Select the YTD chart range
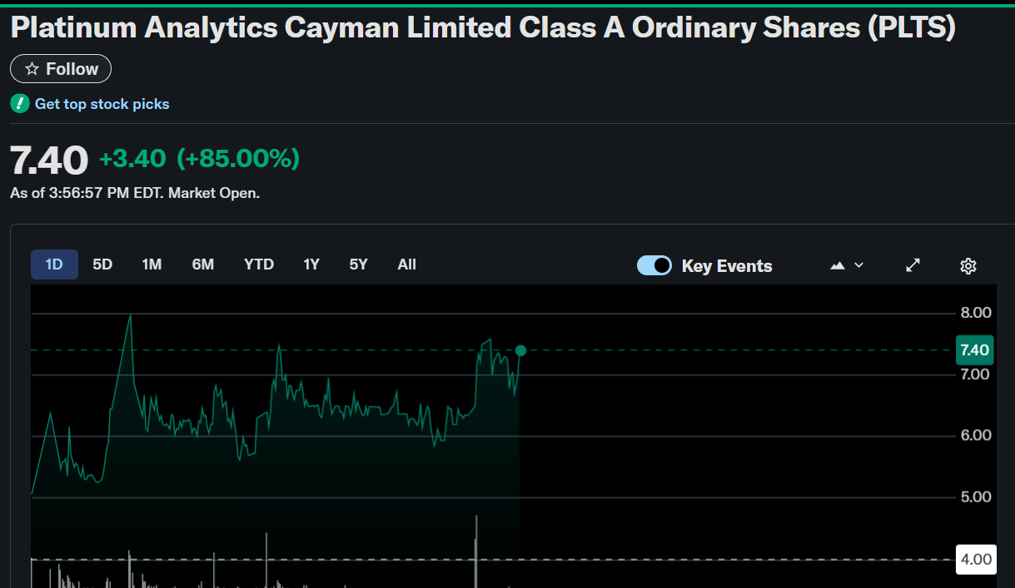 point(259,264)
